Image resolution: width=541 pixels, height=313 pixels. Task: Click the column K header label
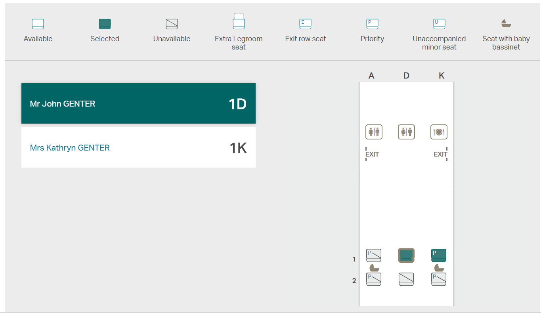pos(442,76)
